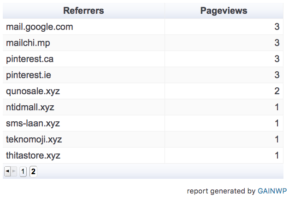This screenshot has width=289, height=199.
Task: Sort table by Pageviews column header
Action: tap(224, 11)
